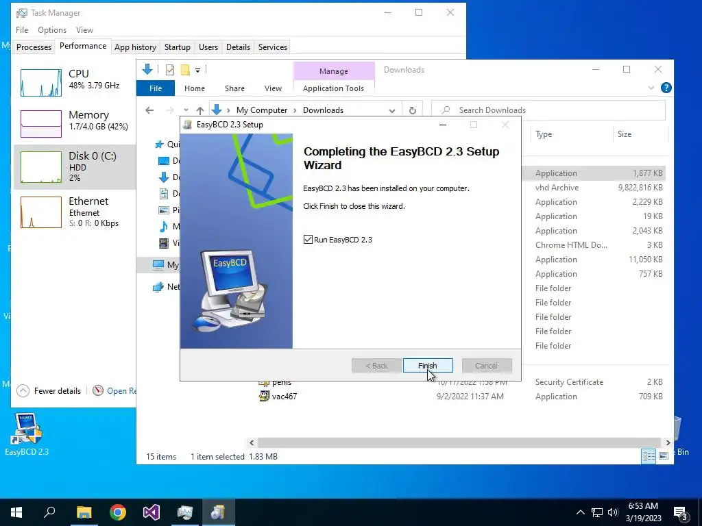Switch to Task Manager taskbar icon
The height and width of the screenshot is (526, 702).
pyautogui.click(x=185, y=512)
